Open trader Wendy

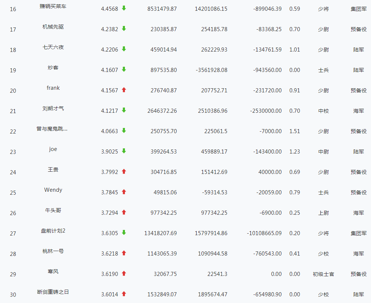point(53,190)
